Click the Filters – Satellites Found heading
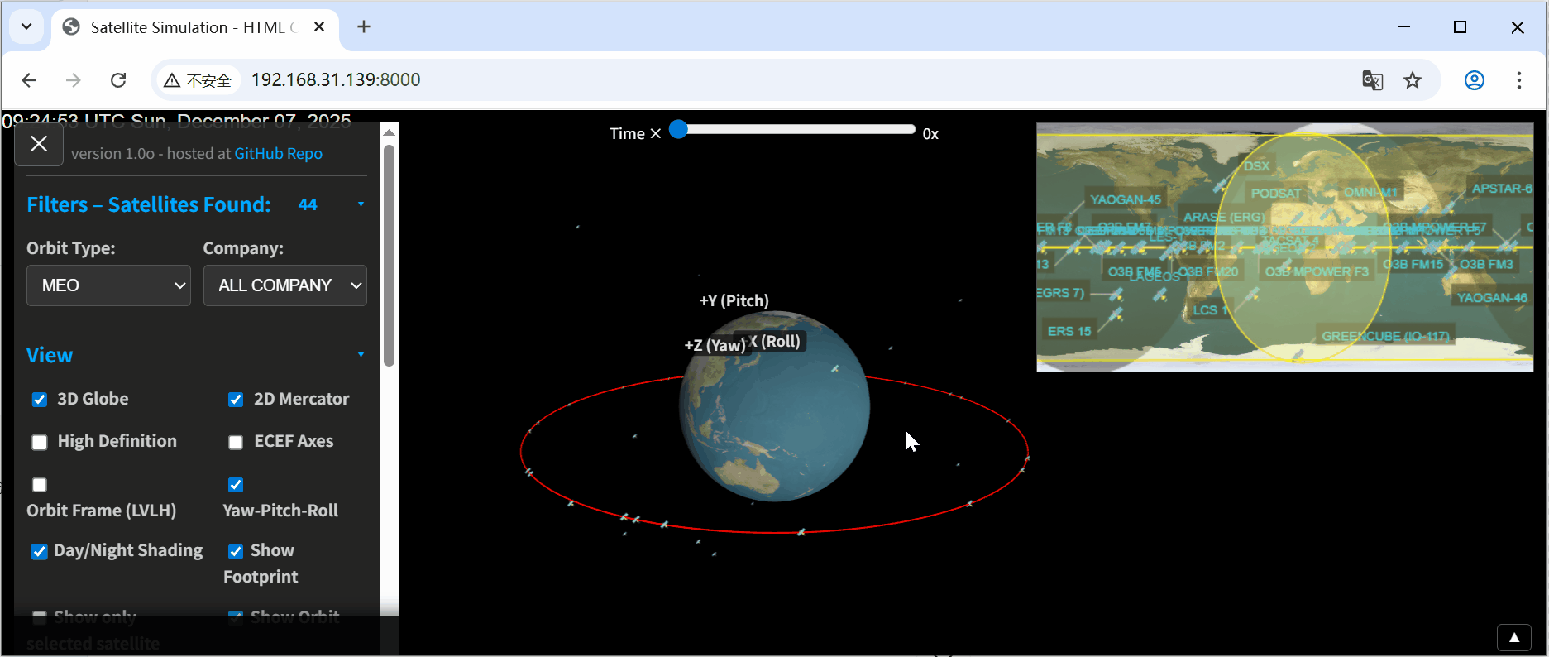Image resolution: width=1549 pixels, height=657 pixels. pos(149,204)
